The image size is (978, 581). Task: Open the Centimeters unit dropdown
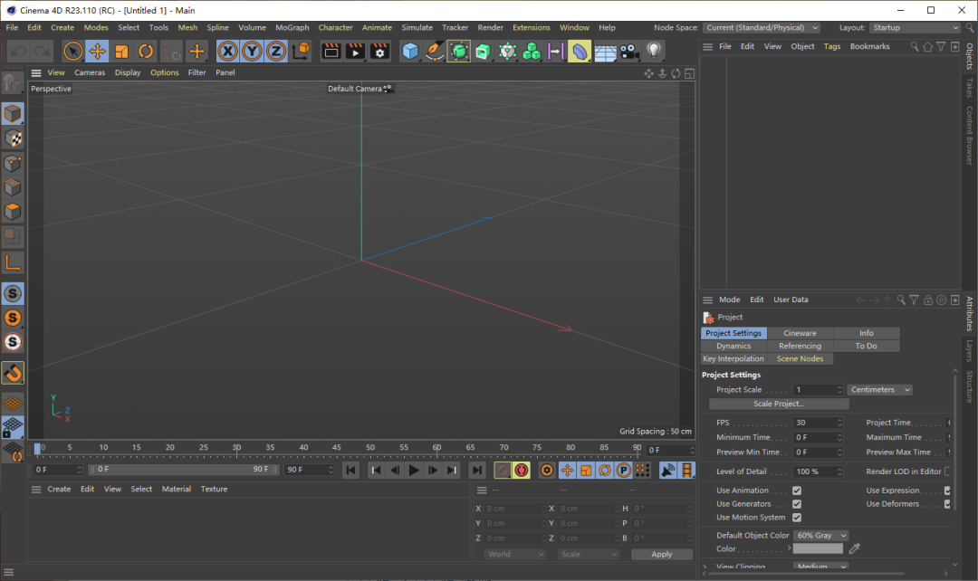pyautogui.click(x=879, y=390)
